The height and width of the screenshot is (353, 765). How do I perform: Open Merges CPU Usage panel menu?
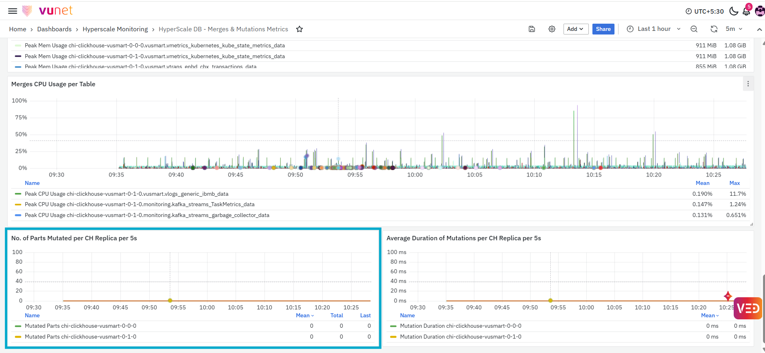point(748,84)
